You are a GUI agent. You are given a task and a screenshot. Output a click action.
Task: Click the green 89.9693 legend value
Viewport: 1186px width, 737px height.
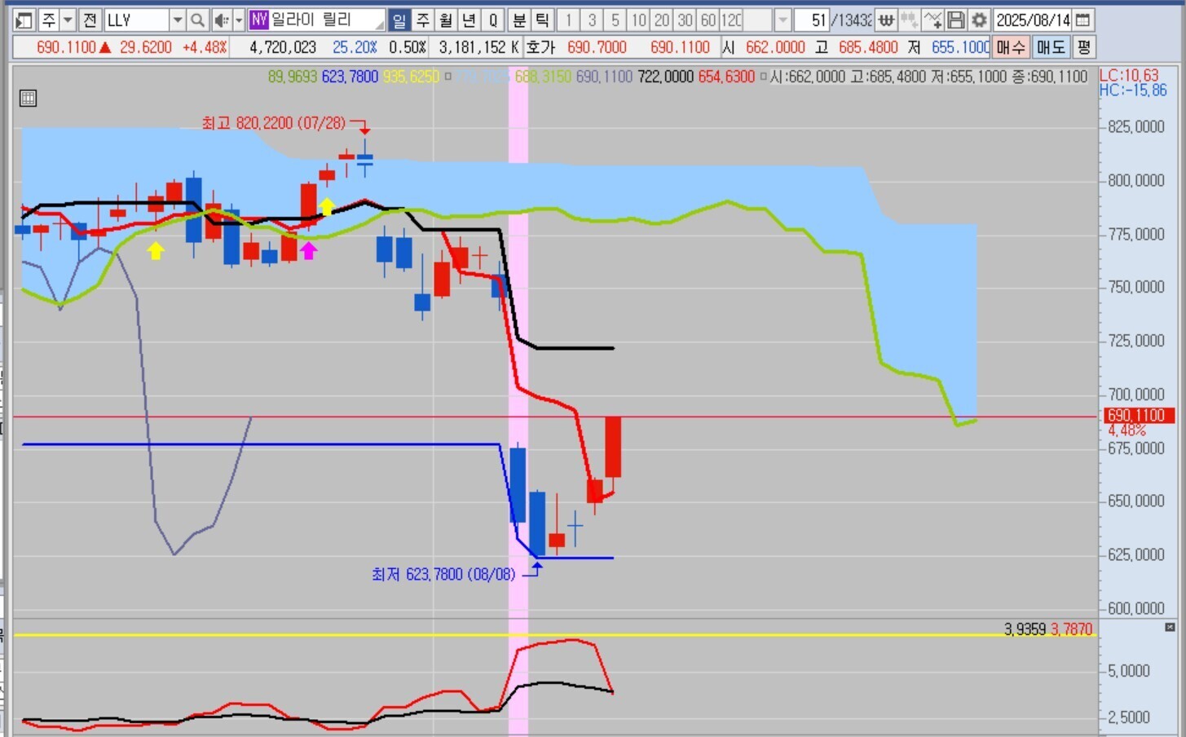coord(293,77)
